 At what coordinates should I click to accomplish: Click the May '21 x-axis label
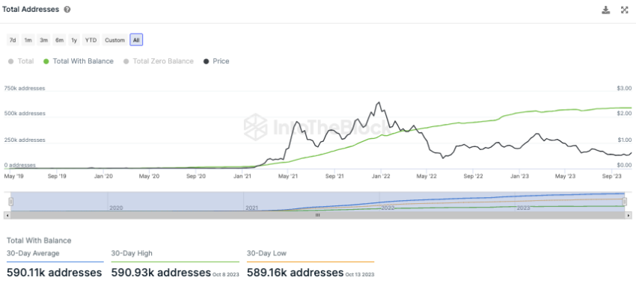coord(288,176)
